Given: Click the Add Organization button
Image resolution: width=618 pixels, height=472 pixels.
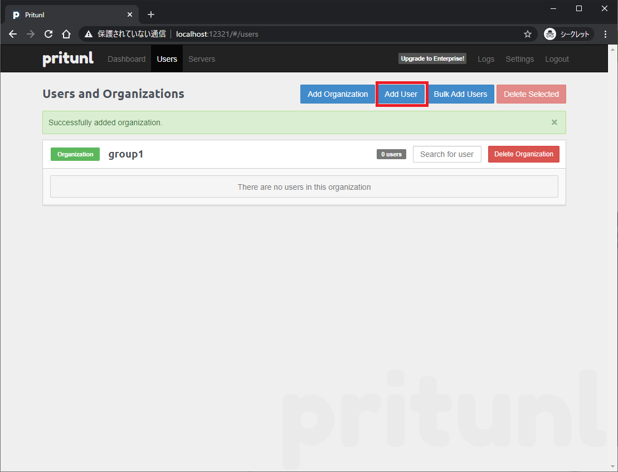Looking at the screenshot, I should point(337,94).
